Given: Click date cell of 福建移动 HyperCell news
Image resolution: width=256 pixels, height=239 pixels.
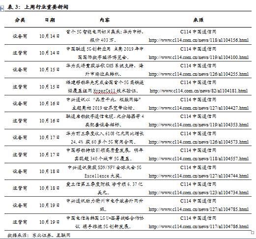Looking at the screenshot, I should [x=49, y=87].
